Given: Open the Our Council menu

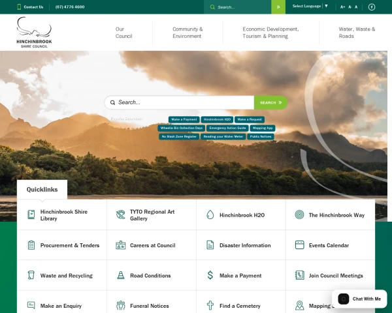Looking at the screenshot, I should pyautogui.click(x=123, y=33).
